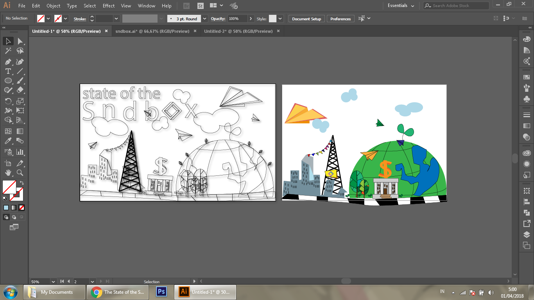Open the stroke weight dropdown
Screen dimensions: 534x300
pyautogui.click(x=116, y=18)
